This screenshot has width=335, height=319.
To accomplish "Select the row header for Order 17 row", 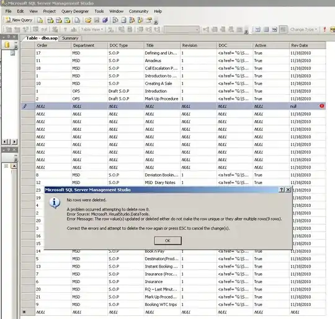I will pyautogui.click(x=28, y=53).
